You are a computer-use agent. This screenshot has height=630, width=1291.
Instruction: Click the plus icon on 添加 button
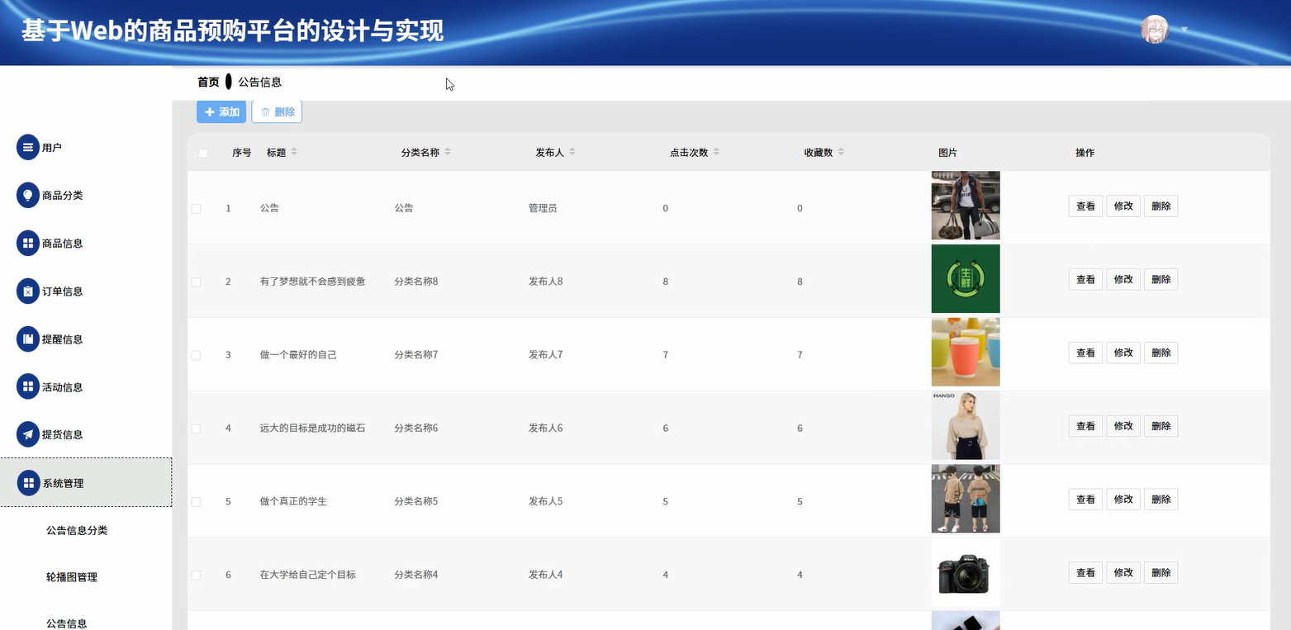click(210, 112)
